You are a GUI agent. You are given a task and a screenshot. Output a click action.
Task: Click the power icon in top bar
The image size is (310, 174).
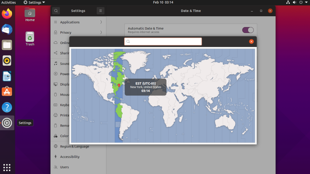coord(301,2)
